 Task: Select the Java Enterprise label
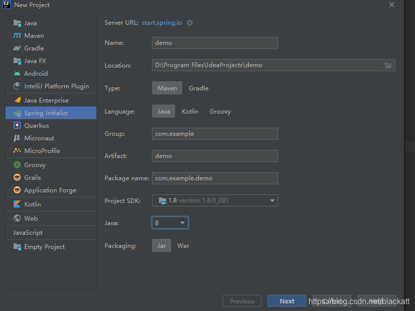coord(46,100)
